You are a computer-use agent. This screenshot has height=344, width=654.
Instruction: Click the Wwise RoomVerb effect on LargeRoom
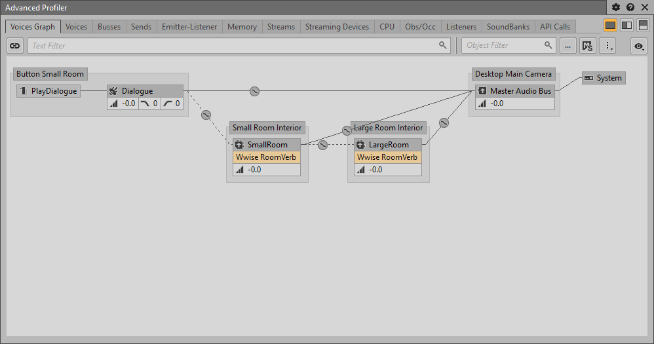(387, 157)
